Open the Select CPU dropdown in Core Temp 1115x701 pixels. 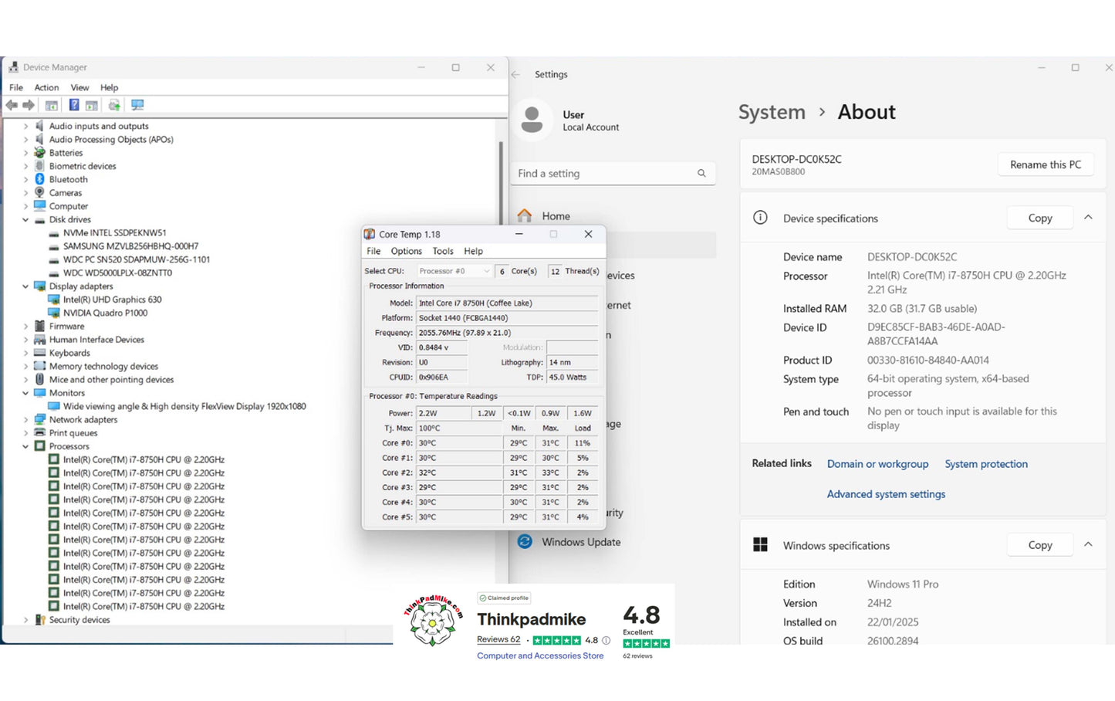(x=454, y=271)
